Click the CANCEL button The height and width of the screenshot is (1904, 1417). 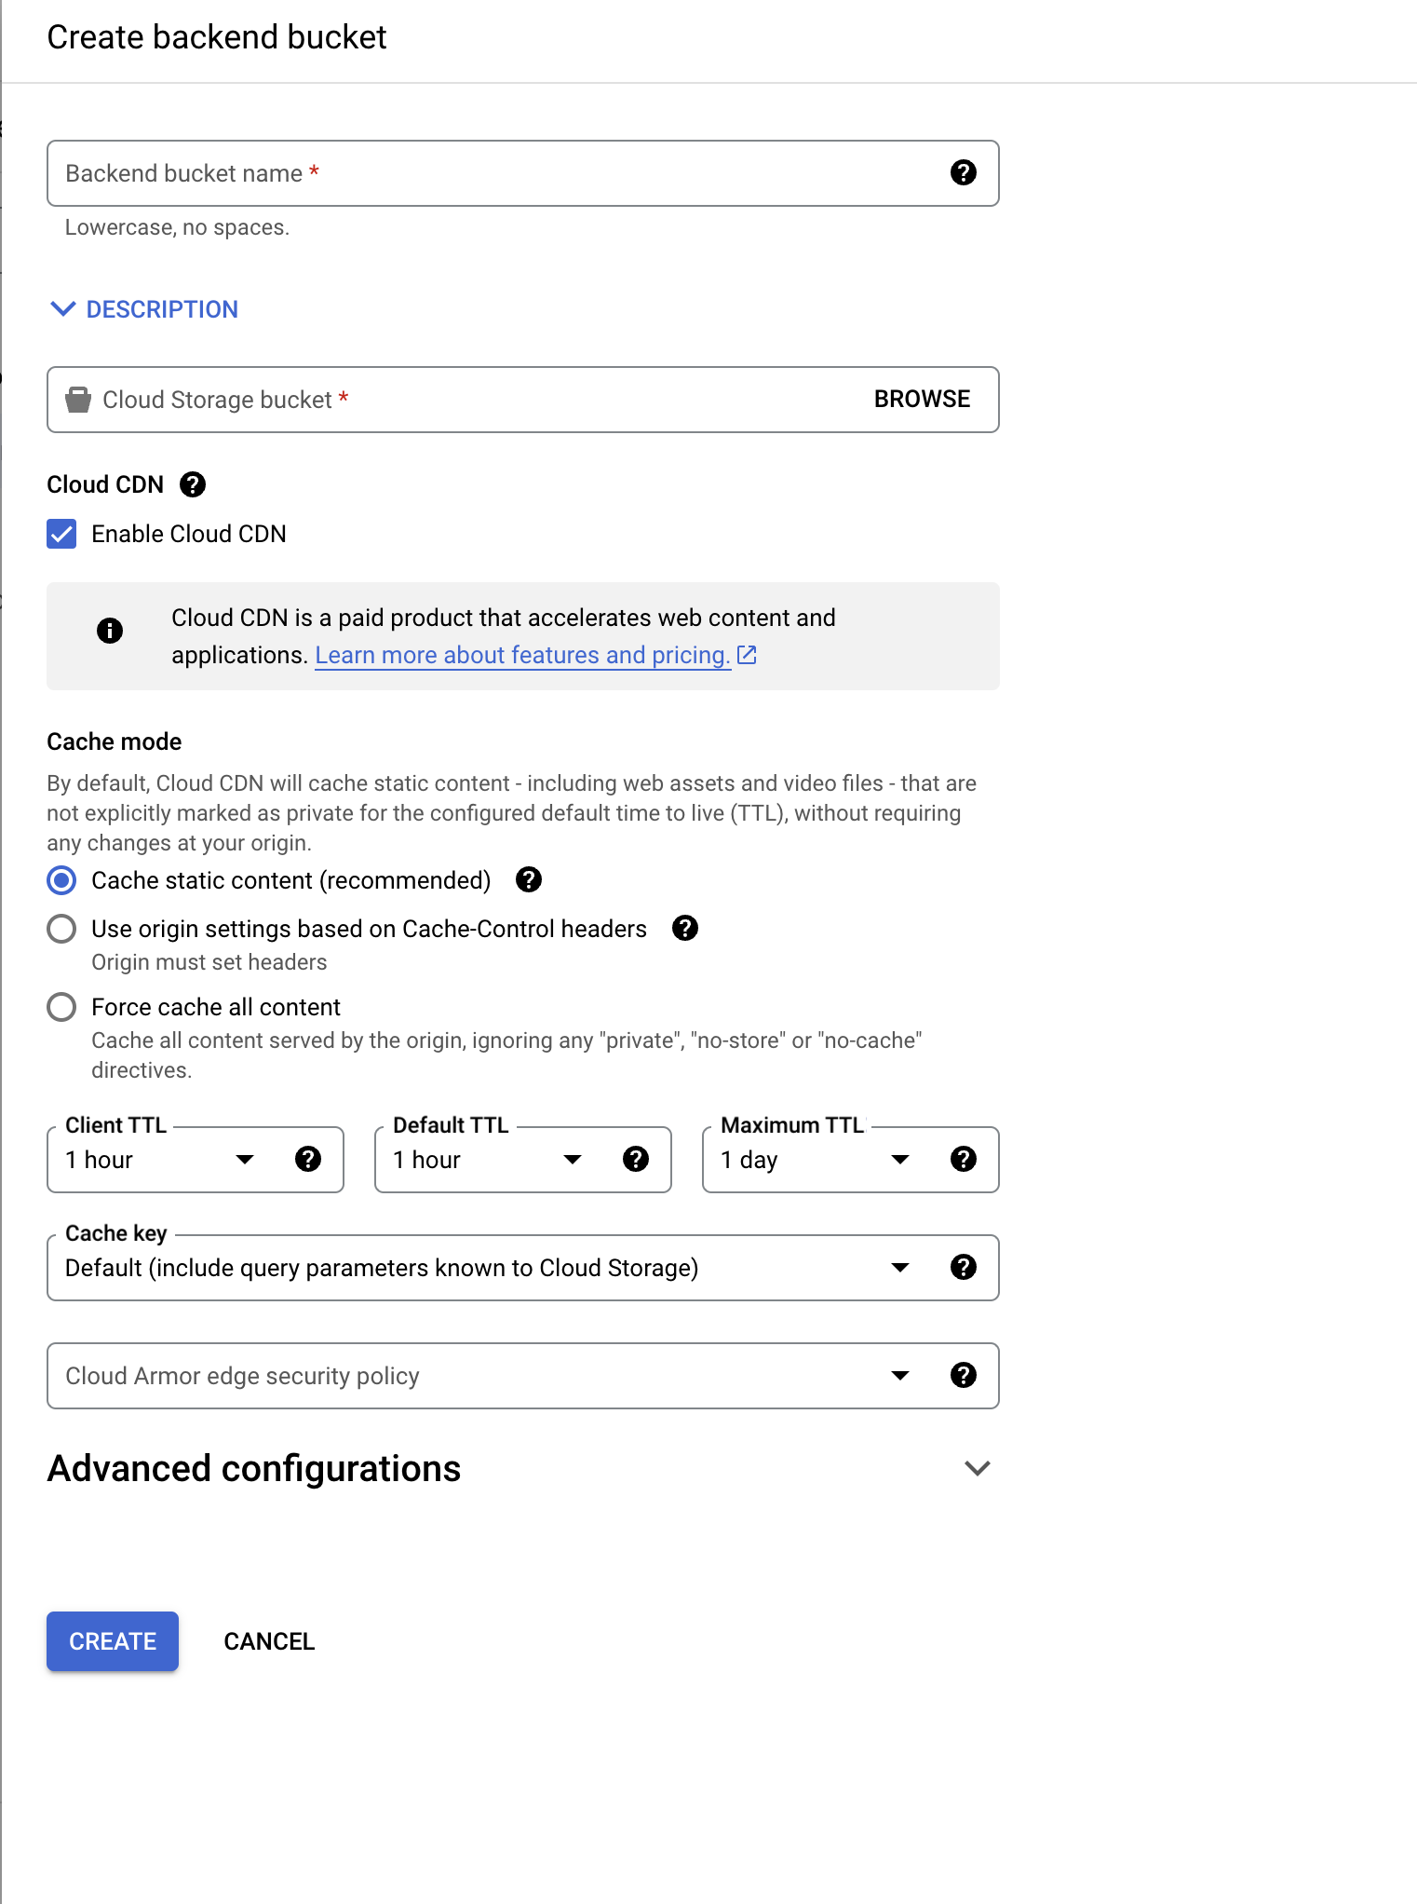click(x=269, y=1641)
